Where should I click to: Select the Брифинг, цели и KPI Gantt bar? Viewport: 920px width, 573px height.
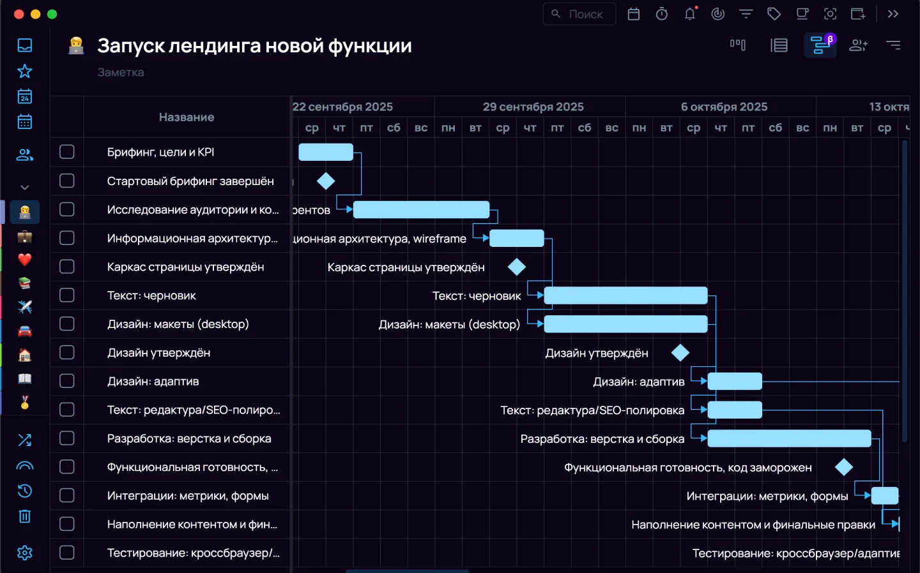click(x=326, y=152)
